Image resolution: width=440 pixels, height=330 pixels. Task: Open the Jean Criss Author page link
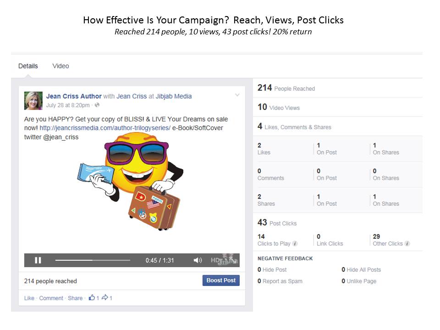pyautogui.click(x=74, y=96)
